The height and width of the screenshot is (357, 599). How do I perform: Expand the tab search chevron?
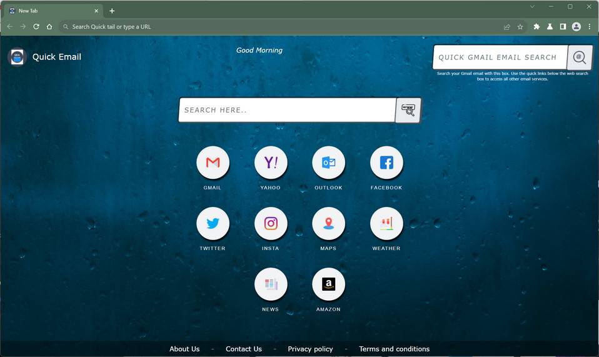pyautogui.click(x=532, y=6)
